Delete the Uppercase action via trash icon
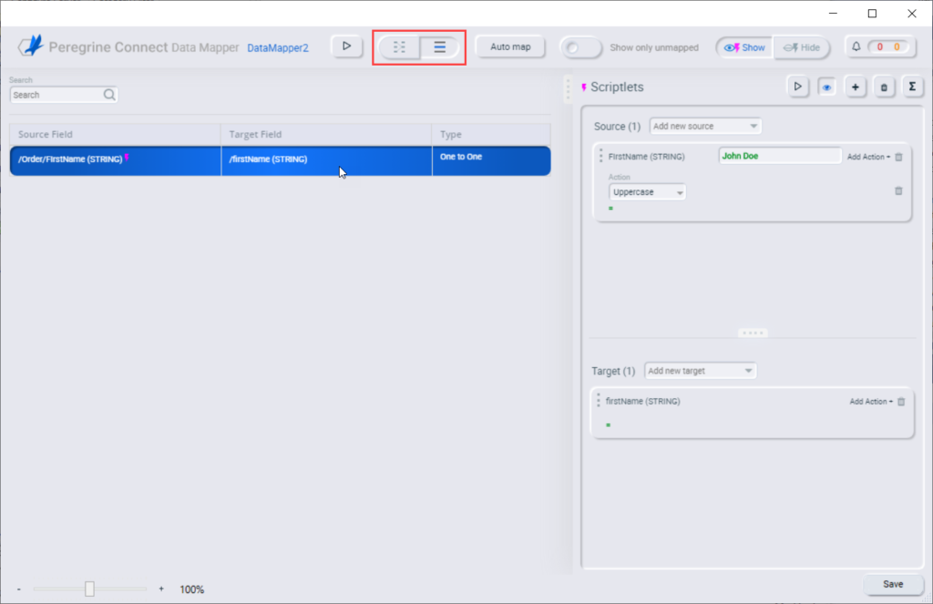 (898, 191)
